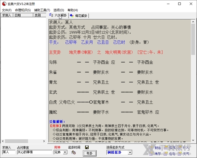Open the 选项(O) menu
197x158 pixels.
pos(59,10)
